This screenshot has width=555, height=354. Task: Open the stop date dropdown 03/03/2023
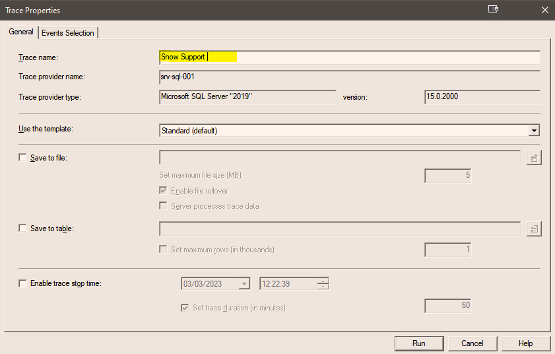[244, 283]
